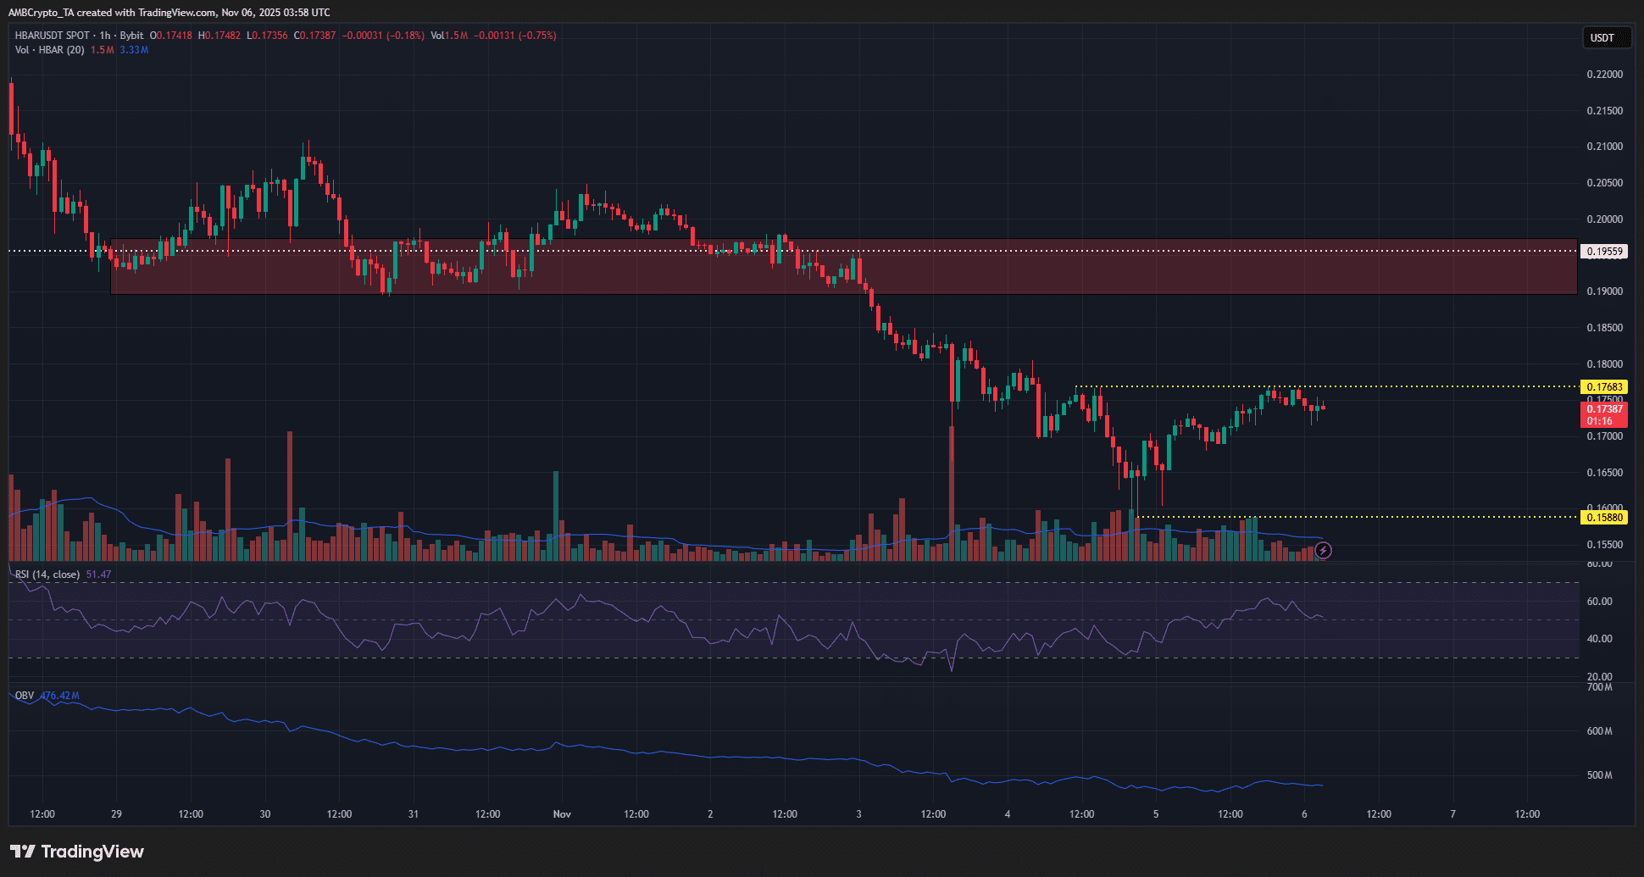Image resolution: width=1644 pixels, height=877 pixels.
Task: Click the 0.22000 price scale label
Action: coord(1605,75)
